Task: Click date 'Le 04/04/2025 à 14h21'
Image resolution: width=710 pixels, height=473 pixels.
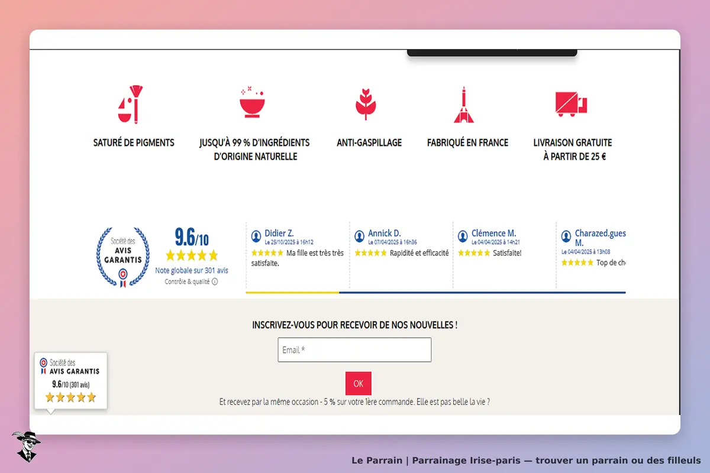Action: (x=496, y=242)
